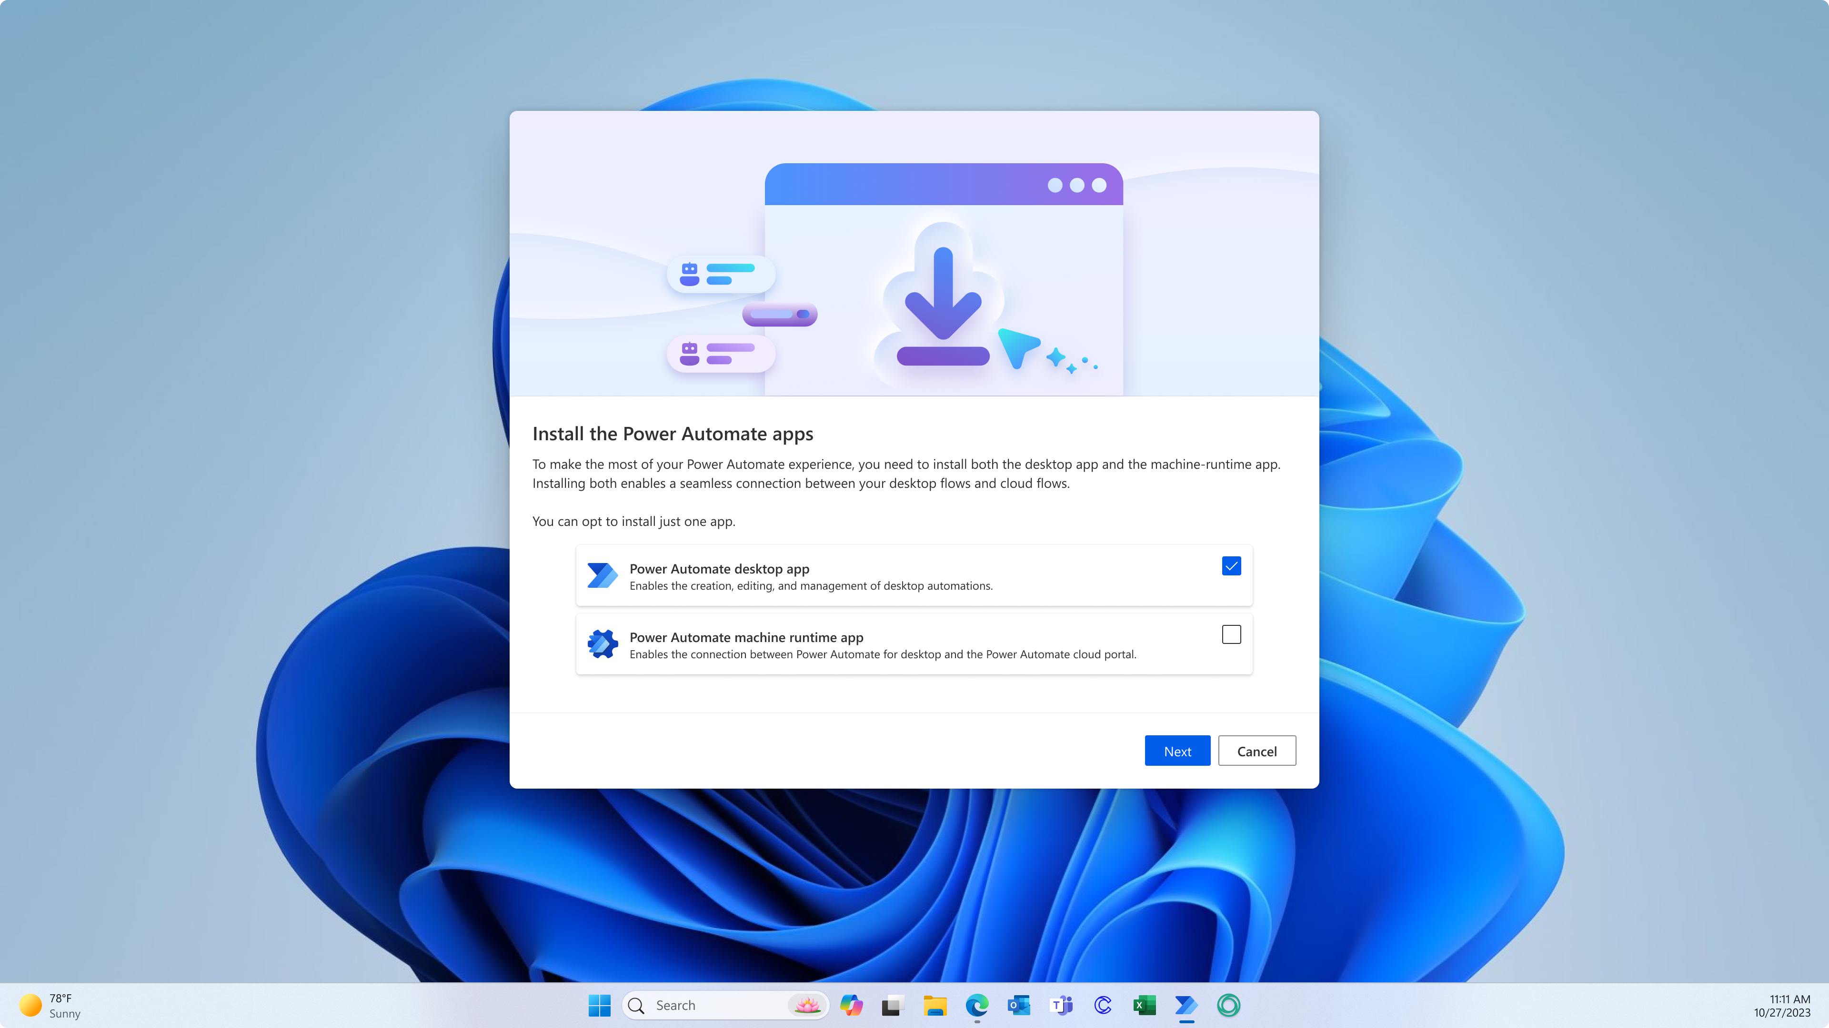Cancel the Power Automate installer
This screenshot has width=1829, height=1028.
[x=1256, y=751]
